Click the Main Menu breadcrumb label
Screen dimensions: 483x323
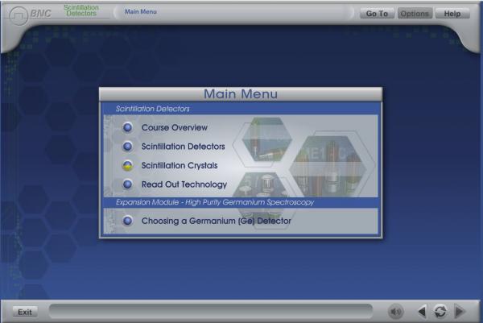pos(141,12)
